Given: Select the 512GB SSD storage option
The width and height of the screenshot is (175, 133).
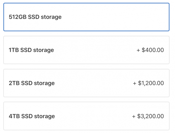Looking at the screenshot, I should coord(86,17).
